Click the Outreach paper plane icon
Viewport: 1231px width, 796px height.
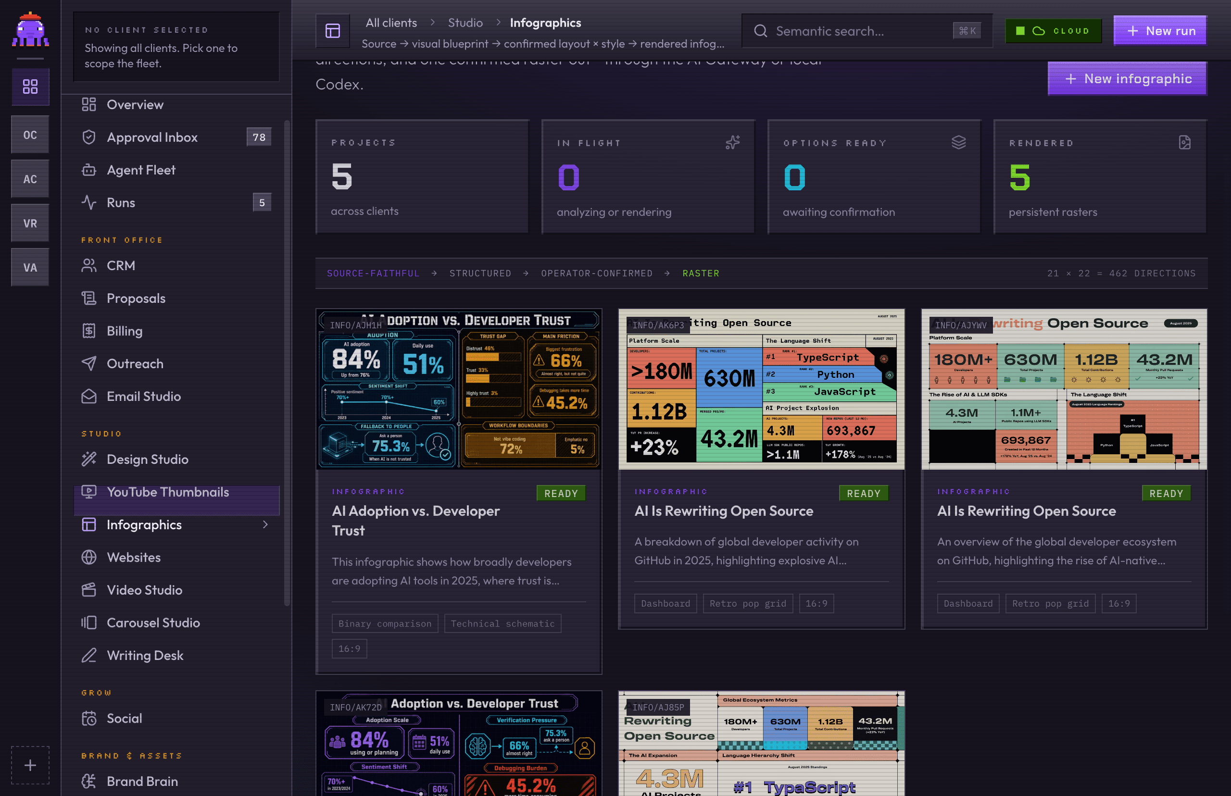point(89,363)
